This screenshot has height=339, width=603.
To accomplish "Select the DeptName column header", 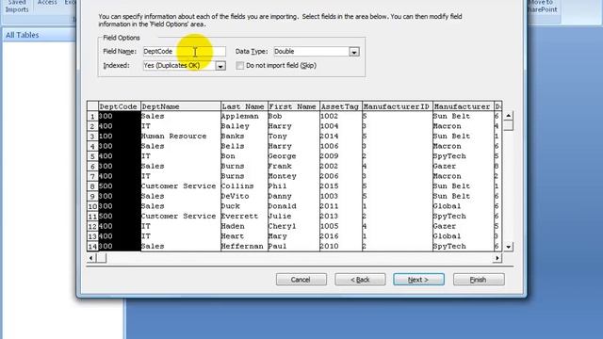I will coord(181,106).
